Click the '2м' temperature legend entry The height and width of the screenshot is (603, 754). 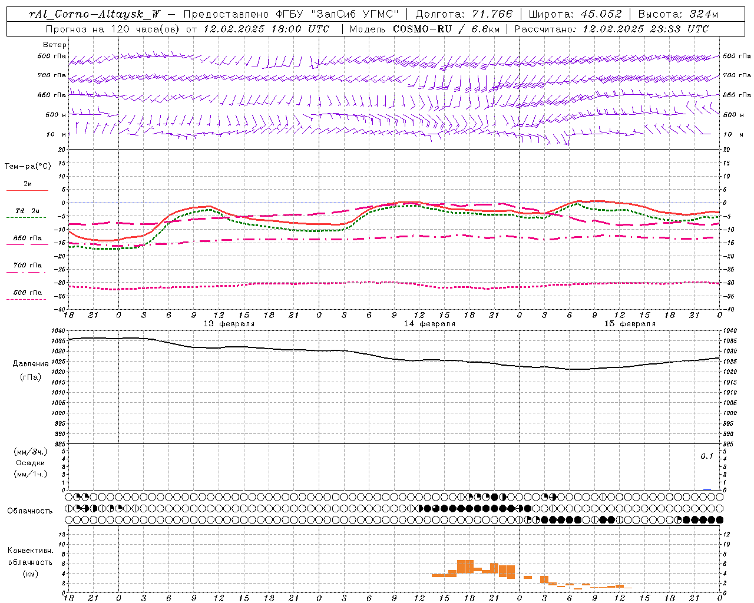(x=28, y=184)
